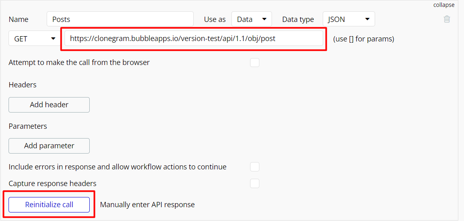The width and height of the screenshot is (464, 221).
Task: Click the Use as label text
Action: (x=215, y=19)
